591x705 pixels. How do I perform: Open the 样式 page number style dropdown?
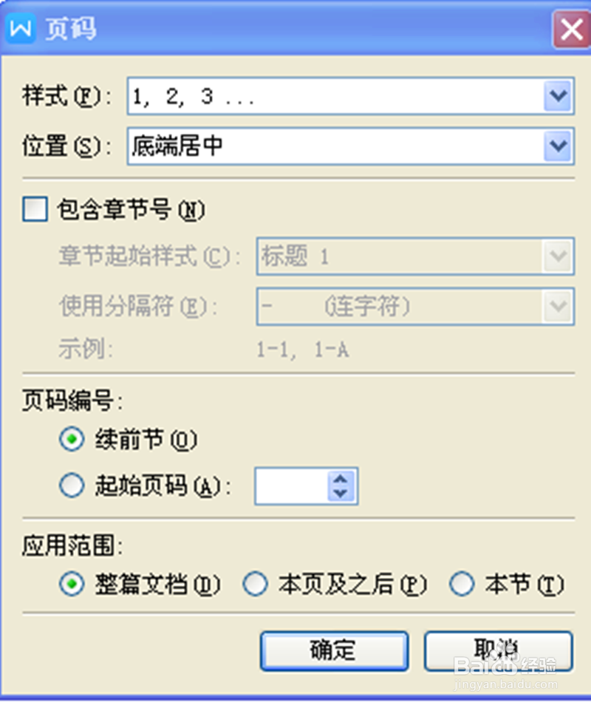point(559,96)
